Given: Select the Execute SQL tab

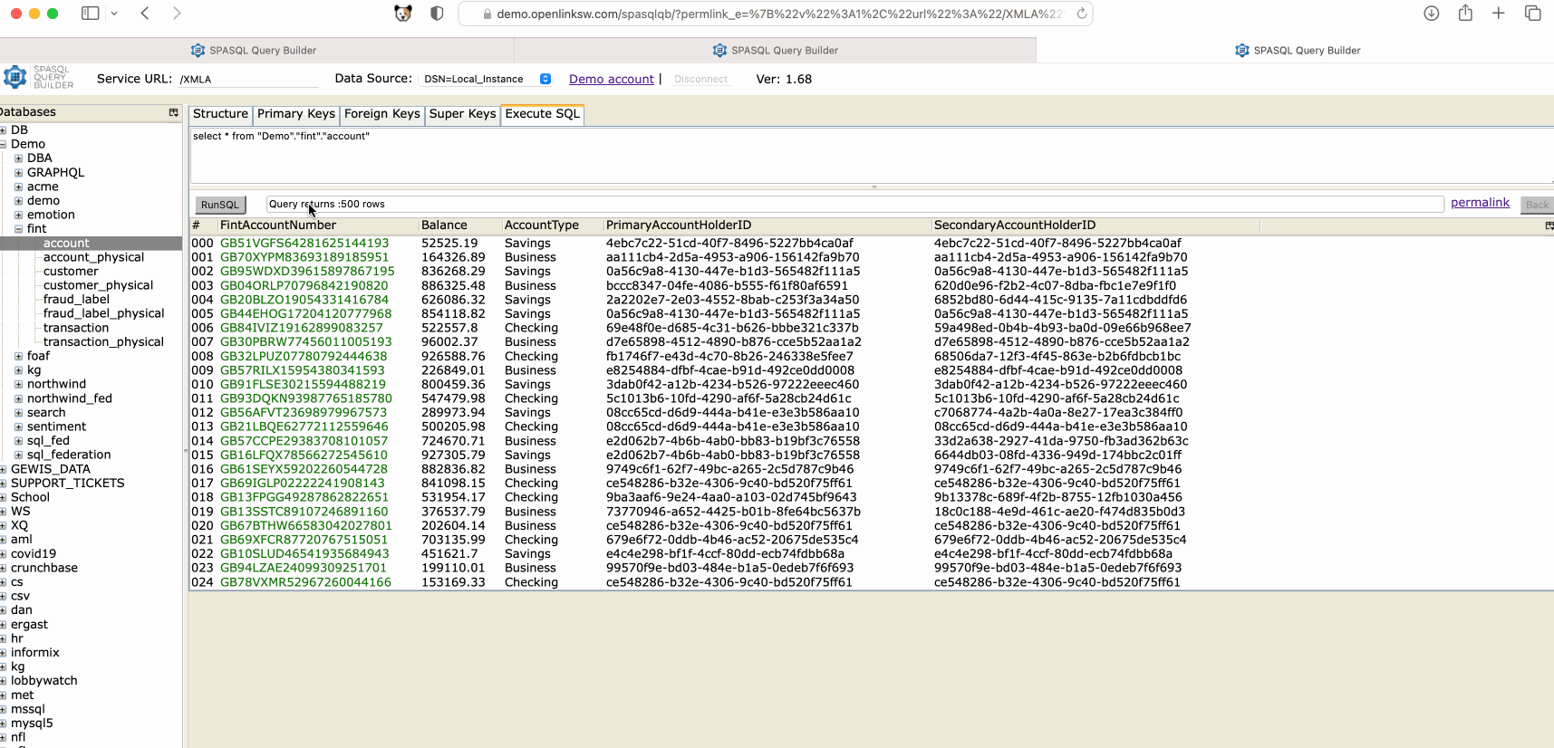Looking at the screenshot, I should tap(543, 114).
